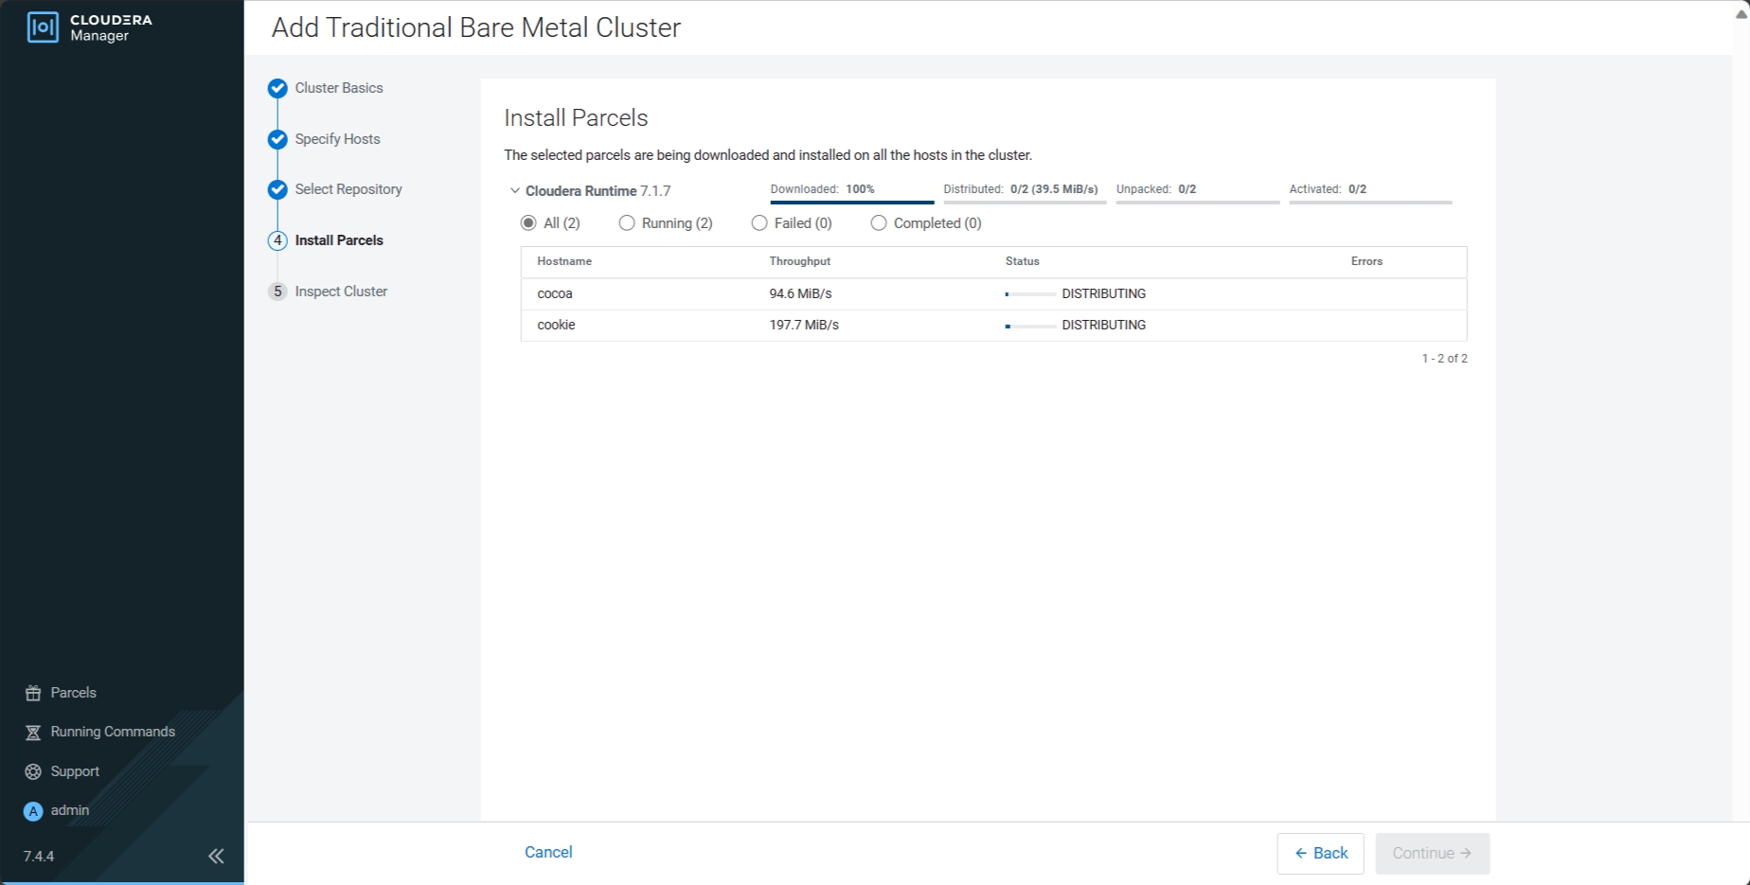Image resolution: width=1750 pixels, height=885 pixels.
Task: Click the Errors column header
Action: 1366,261
